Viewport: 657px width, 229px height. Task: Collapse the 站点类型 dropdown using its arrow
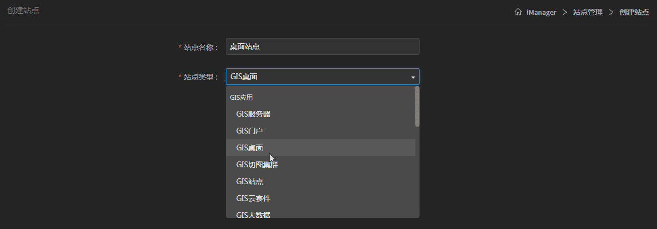413,77
